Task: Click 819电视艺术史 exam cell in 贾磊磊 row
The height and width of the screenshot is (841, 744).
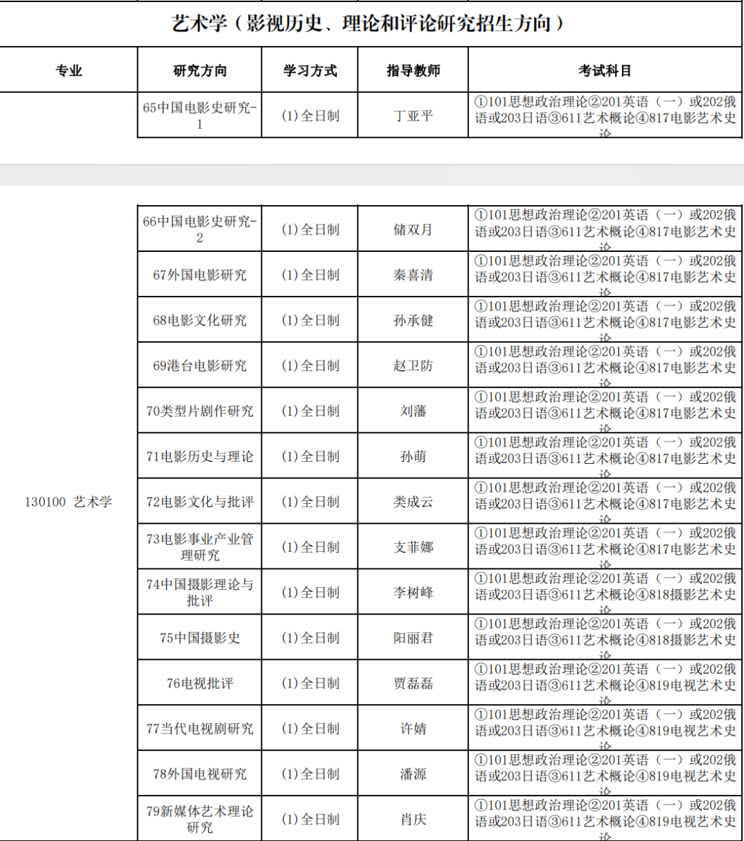Action: (x=605, y=683)
